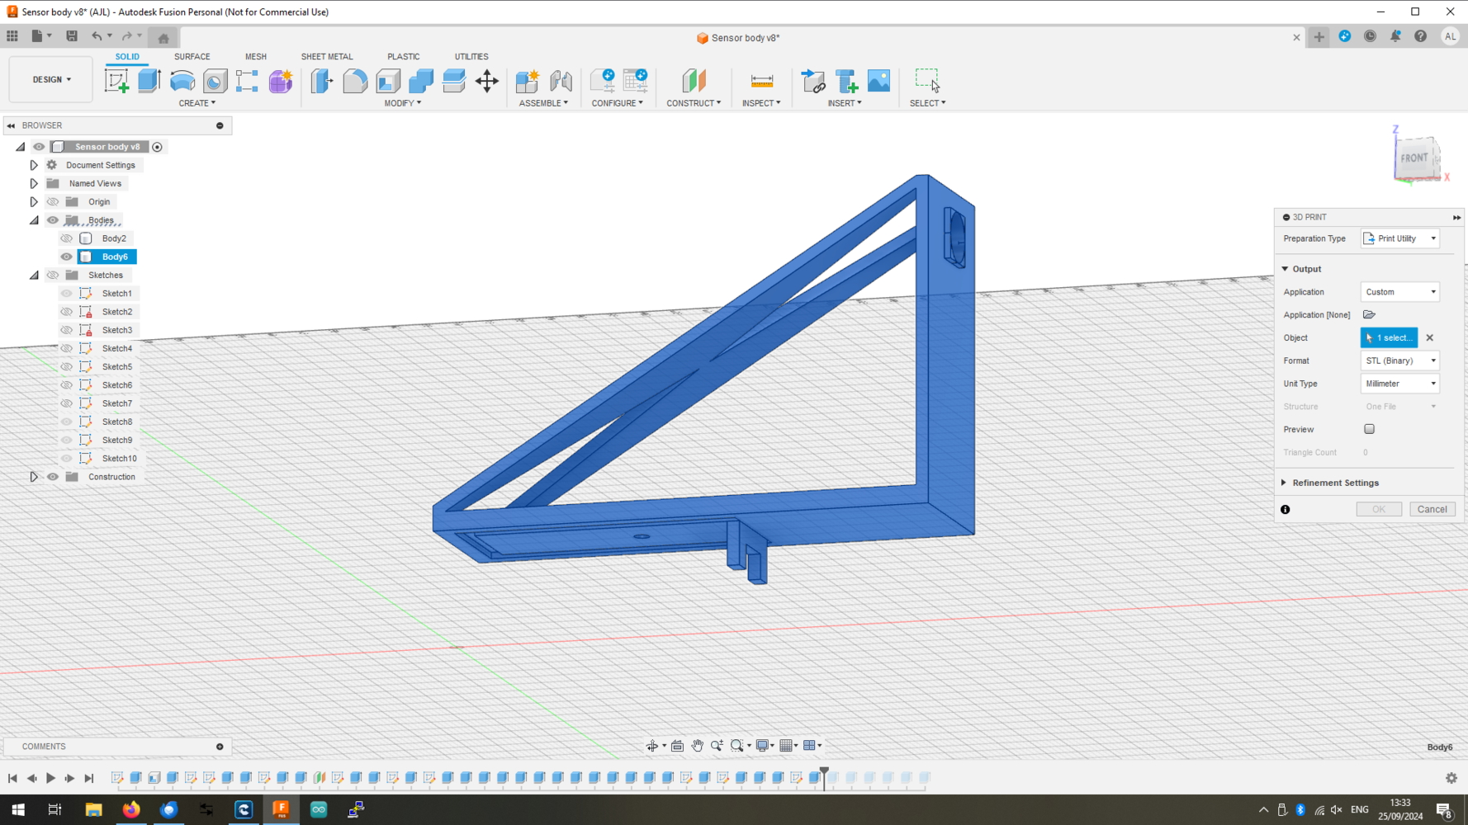Toggle visibility of Body6
The image size is (1468, 825).
67,257
